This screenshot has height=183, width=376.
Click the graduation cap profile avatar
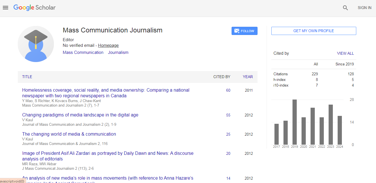pyautogui.click(x=36, y=44)
